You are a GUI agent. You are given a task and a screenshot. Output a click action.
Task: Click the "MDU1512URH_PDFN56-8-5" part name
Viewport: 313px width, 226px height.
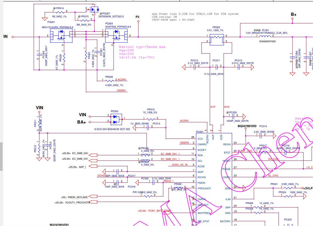pyautogui.click(x=57, y=27)
